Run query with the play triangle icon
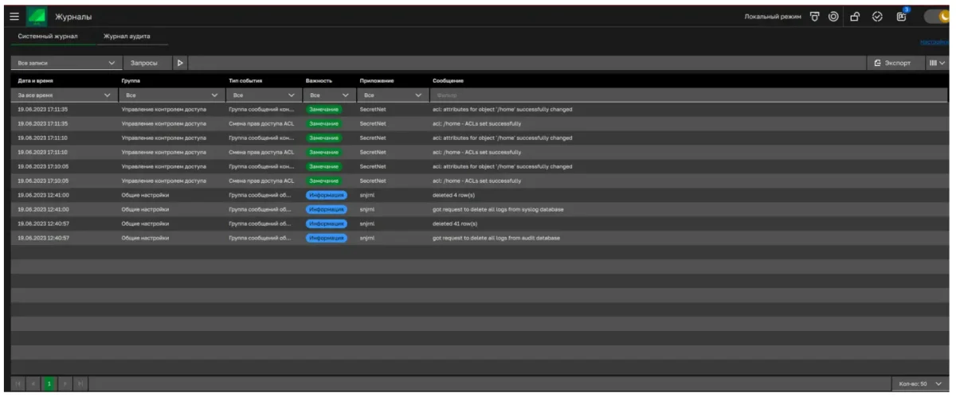This screenshot has height=397, width=956. pos(180,62)
